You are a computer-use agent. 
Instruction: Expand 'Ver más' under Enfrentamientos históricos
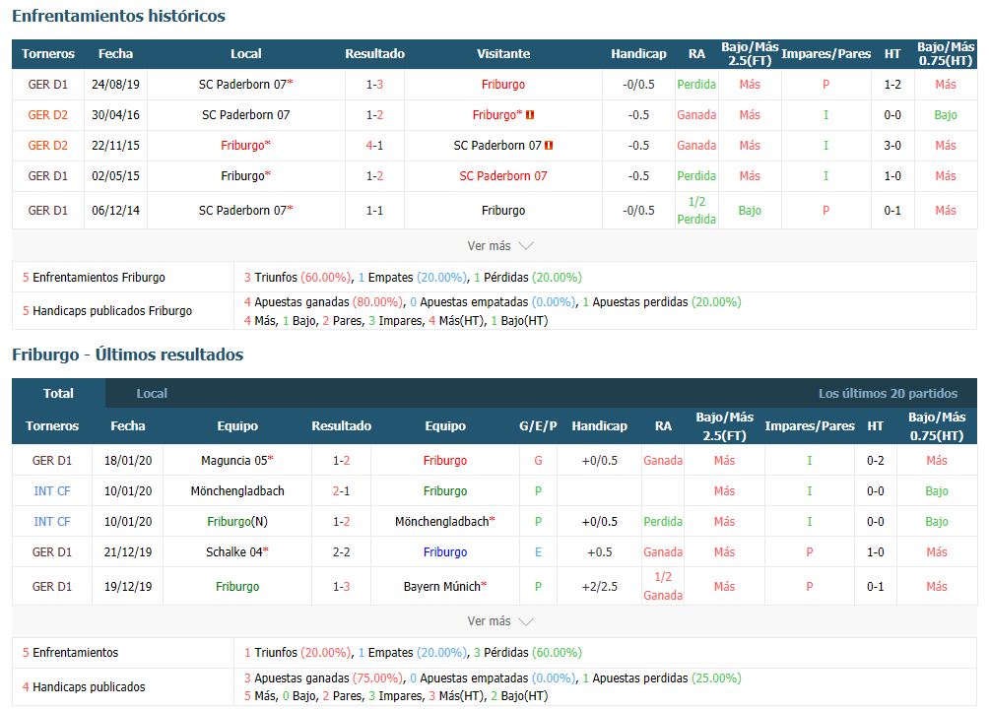500,245
